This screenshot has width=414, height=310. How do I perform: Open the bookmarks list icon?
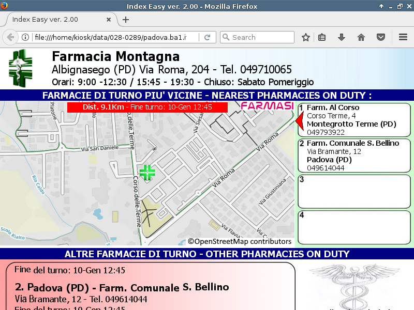tap(322, 37)
